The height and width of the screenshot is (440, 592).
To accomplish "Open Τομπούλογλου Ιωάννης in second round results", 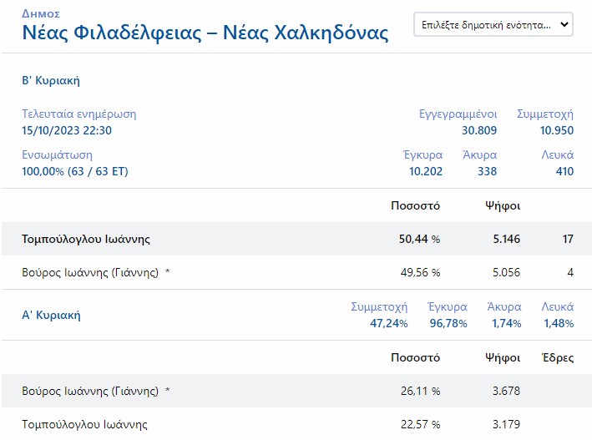I will [86, 240].
